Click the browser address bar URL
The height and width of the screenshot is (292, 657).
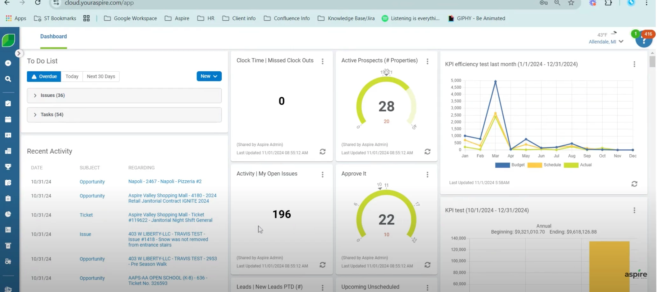point(99,3)
